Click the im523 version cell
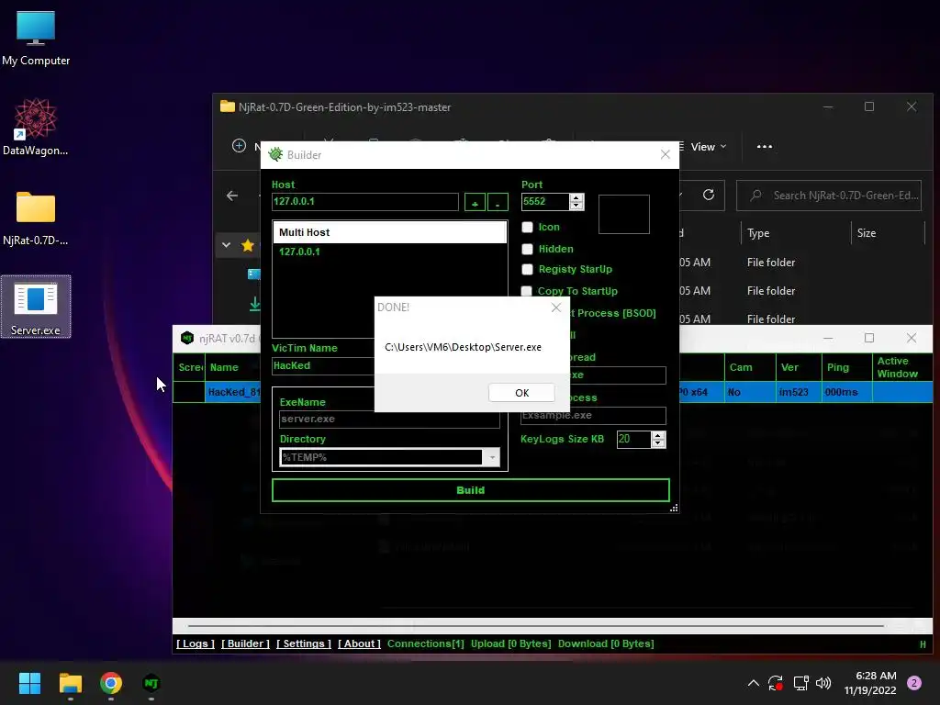Image resolution: width=940 pixels, height=705 pixels. 798,392
